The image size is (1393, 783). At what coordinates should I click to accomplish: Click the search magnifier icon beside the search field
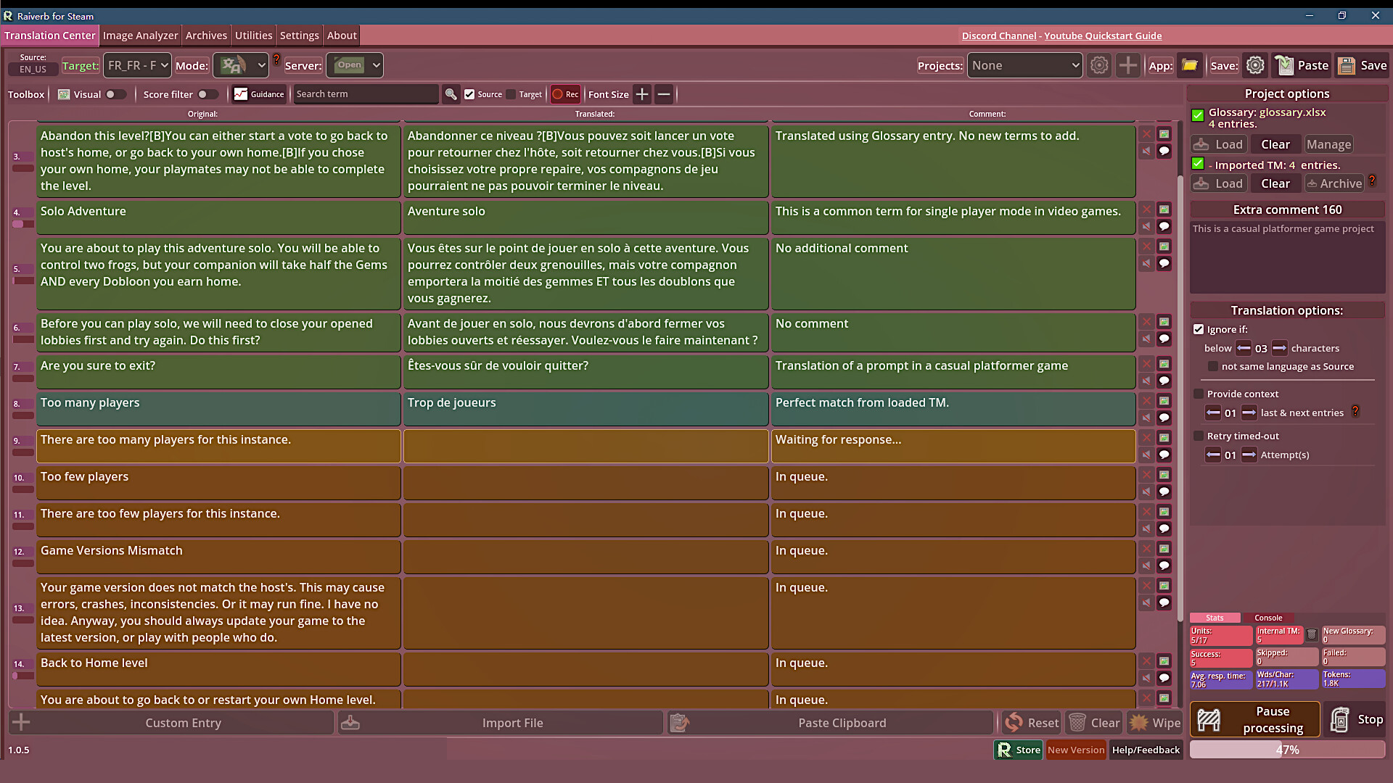(451, 94)
